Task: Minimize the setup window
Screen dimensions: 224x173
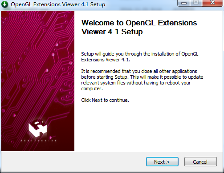Action: (x=183, y=3)
